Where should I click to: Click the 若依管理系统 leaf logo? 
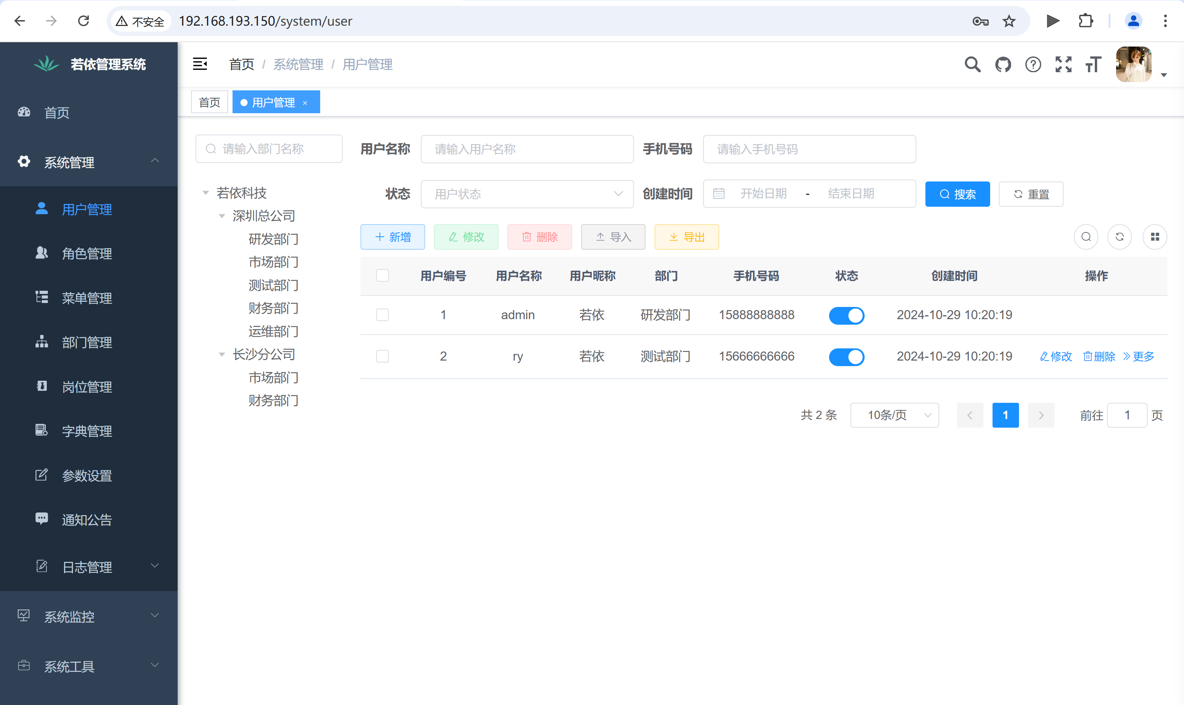point(46,64)
